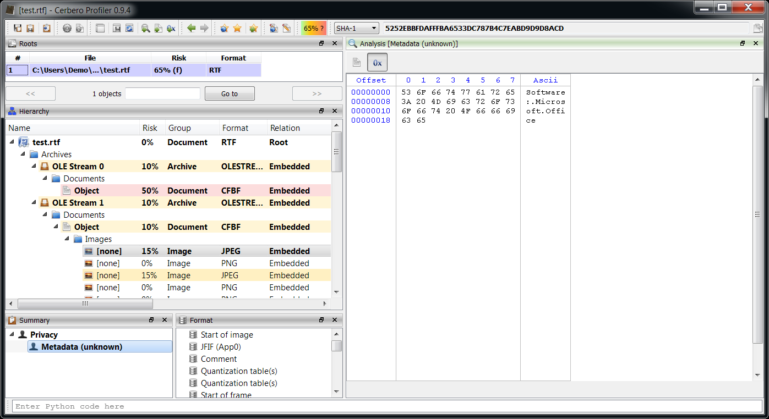Click the Format panel scroll down arrow
This screenshot has height=419, width=769.
tap(337, 393)
